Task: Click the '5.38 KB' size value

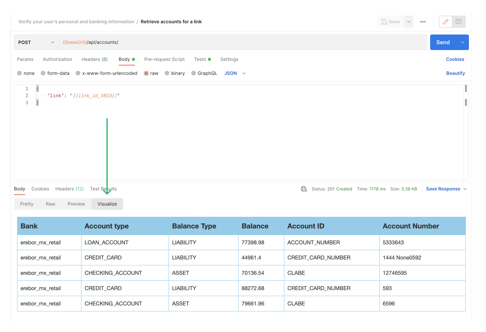Action: 409,189
